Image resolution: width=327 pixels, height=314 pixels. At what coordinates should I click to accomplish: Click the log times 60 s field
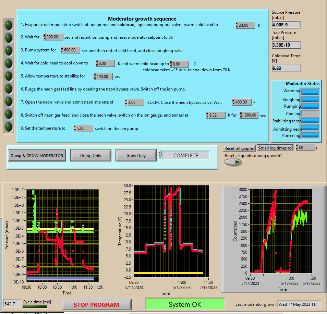(x=306, y=147)
